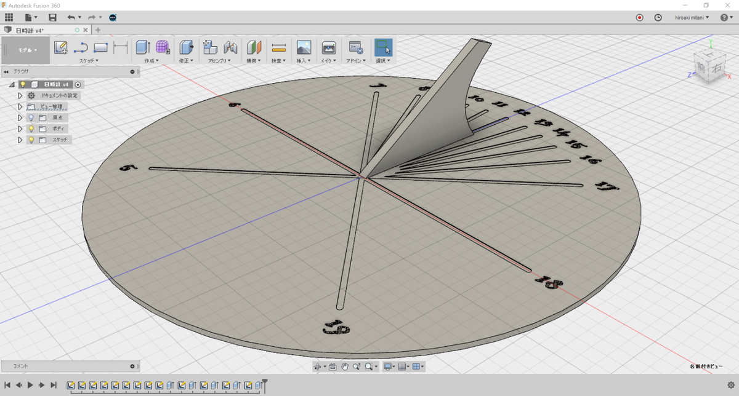Click the Look At icon
This screenshot has width=739, height=396.
[333, 366]
